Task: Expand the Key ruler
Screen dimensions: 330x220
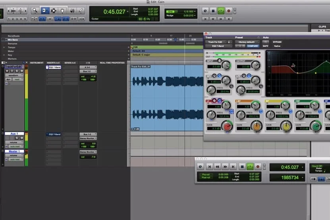Action: [x=4, y=55]
